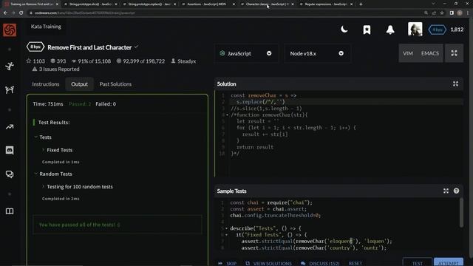Click the 91% of 15,108 satisfaction rating
The height and width of the screenshot is (266, 473).
tap(91, 61)
